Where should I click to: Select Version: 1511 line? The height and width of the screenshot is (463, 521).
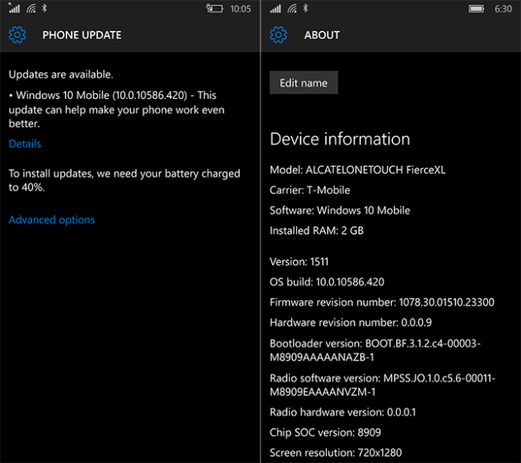299,262
